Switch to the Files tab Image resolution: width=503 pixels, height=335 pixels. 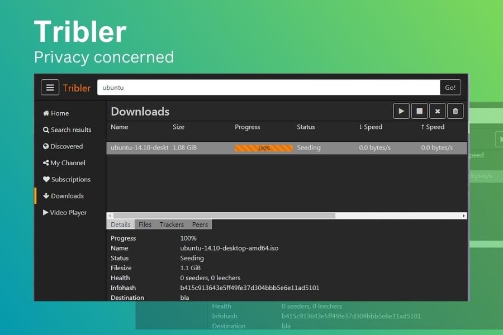(145, 224)
